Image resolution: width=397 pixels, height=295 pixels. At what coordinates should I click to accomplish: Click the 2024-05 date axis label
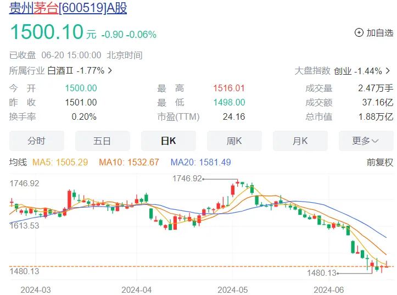[x=233, y=289]
